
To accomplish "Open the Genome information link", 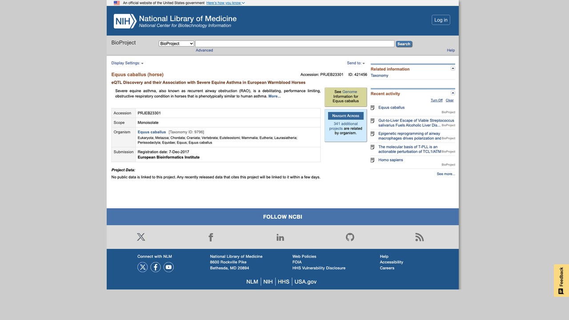I will coord(350,92).
